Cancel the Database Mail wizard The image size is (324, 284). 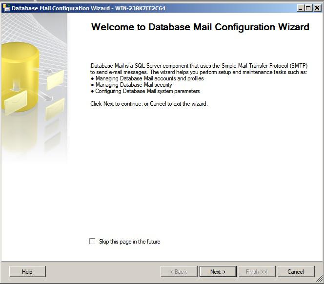click(x=296, y=272)
